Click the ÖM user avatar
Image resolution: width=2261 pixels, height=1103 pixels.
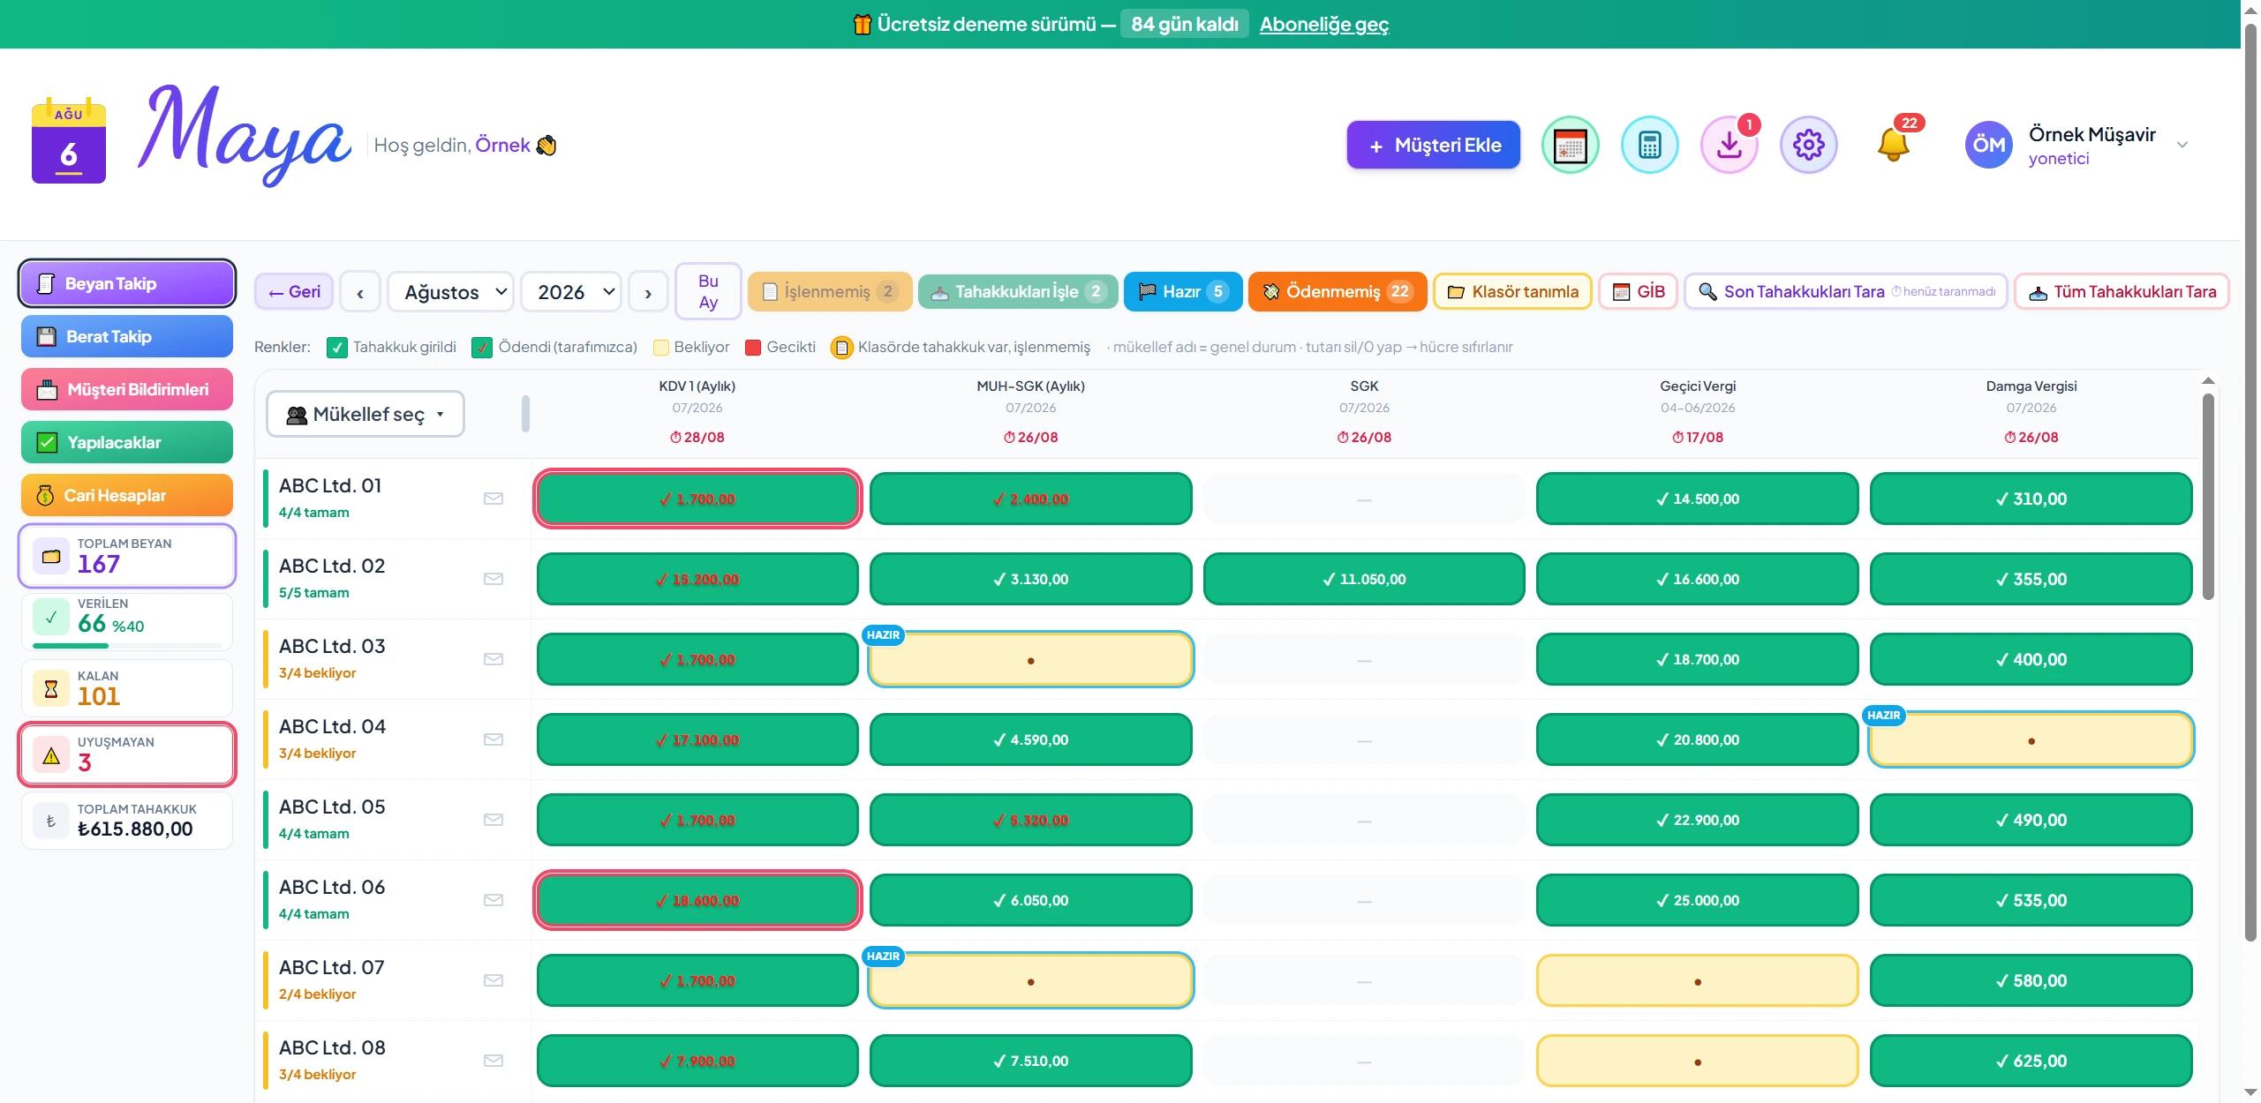point(1988,145)
